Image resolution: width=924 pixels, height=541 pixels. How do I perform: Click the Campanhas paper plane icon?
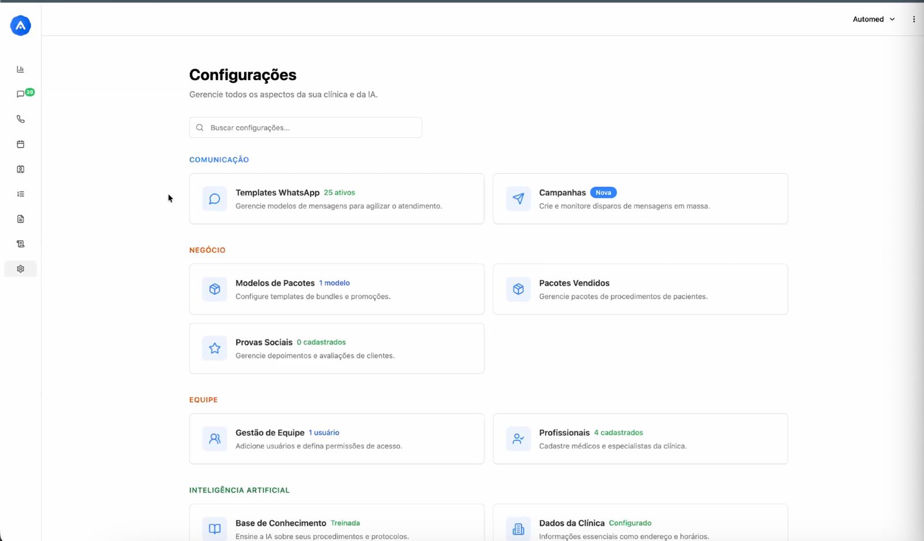point(519,199)
